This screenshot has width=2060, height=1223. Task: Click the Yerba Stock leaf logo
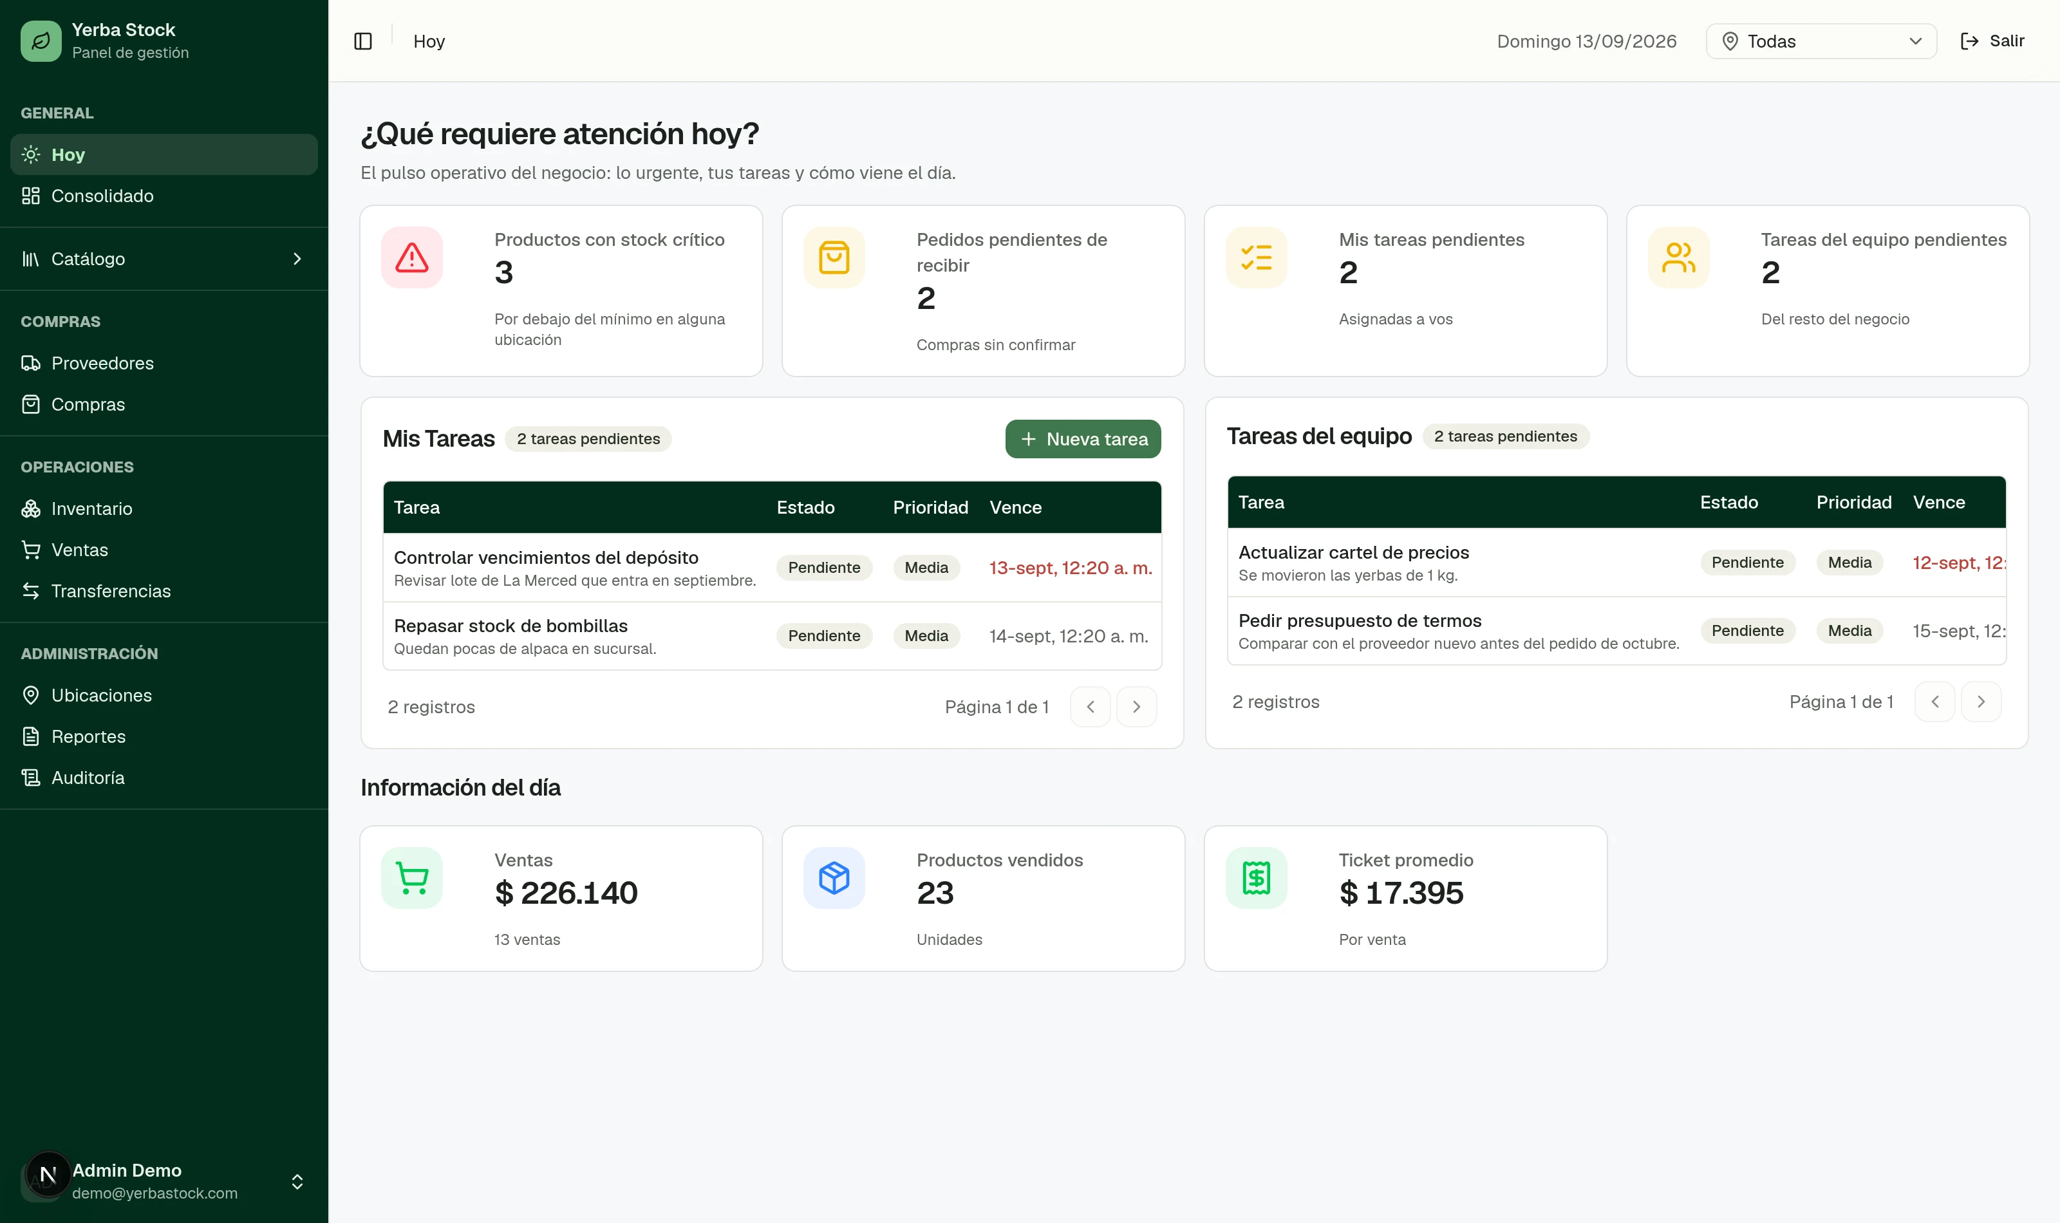[x=41, y=41]
